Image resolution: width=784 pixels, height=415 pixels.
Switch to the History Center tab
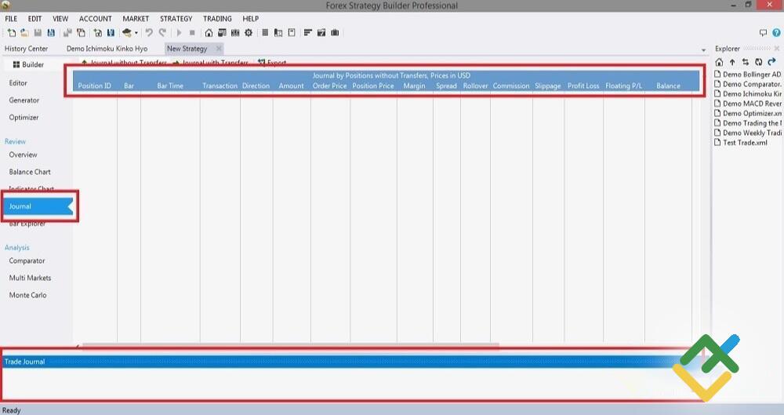pos(26,49)
